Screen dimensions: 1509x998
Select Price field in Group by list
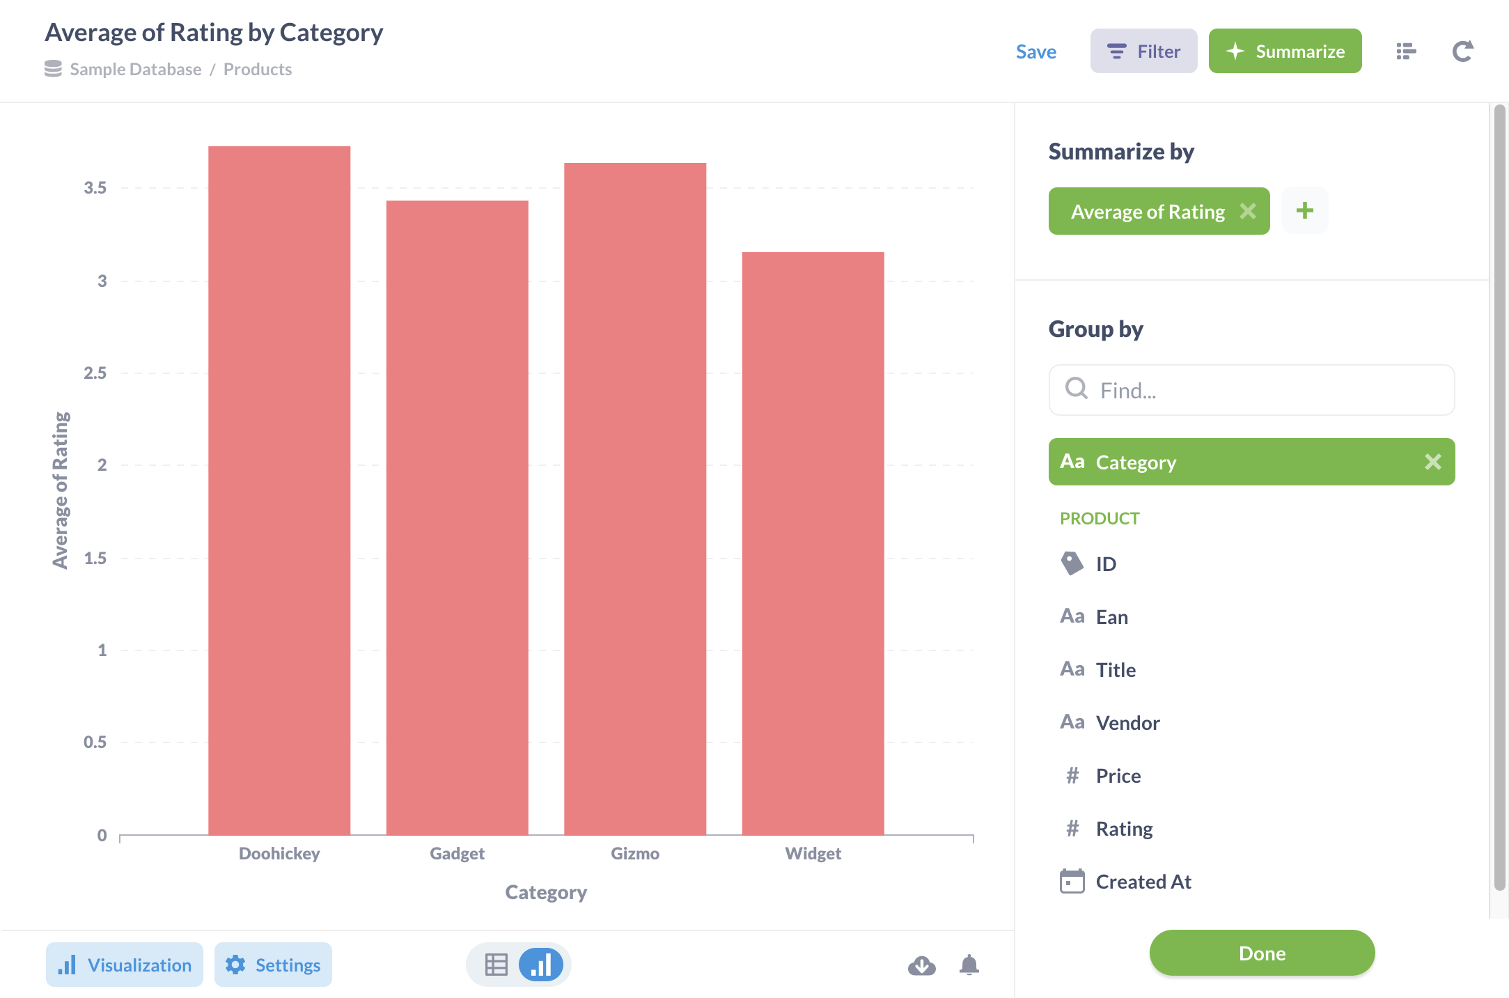[x=1117, y=775]
